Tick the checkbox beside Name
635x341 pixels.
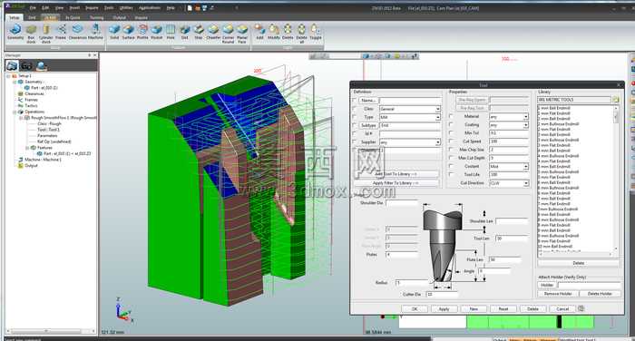[x=355, y=100]
